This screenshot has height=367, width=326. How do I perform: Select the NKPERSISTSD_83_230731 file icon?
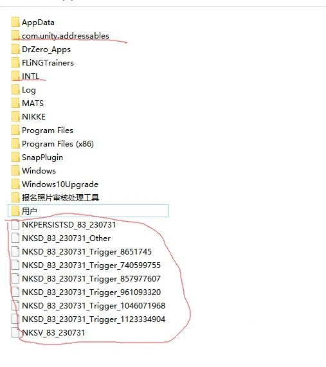(15, 225)
